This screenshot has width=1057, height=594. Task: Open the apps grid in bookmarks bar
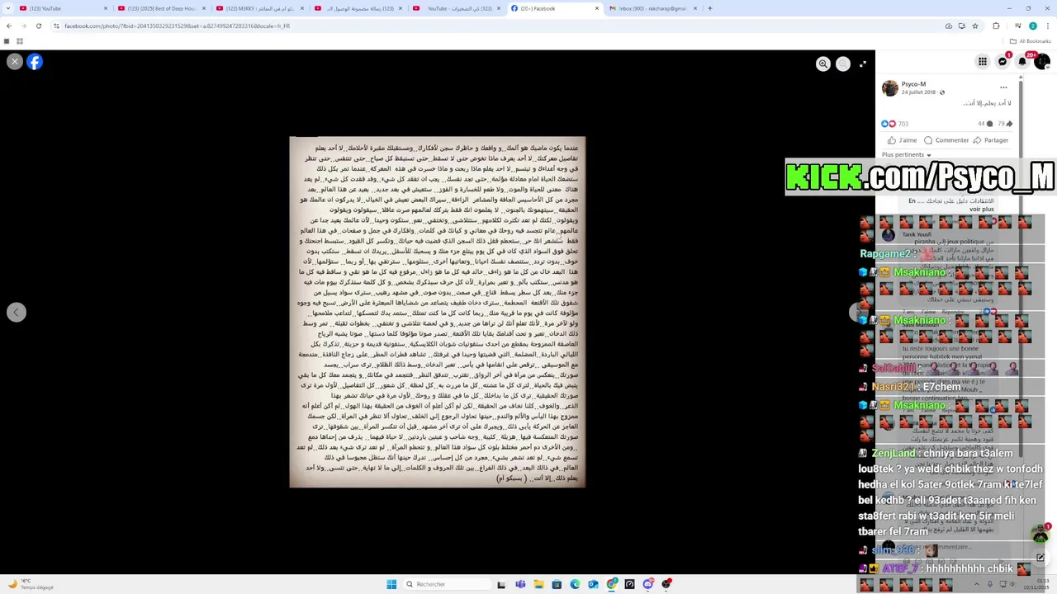[x=19, y=41]
